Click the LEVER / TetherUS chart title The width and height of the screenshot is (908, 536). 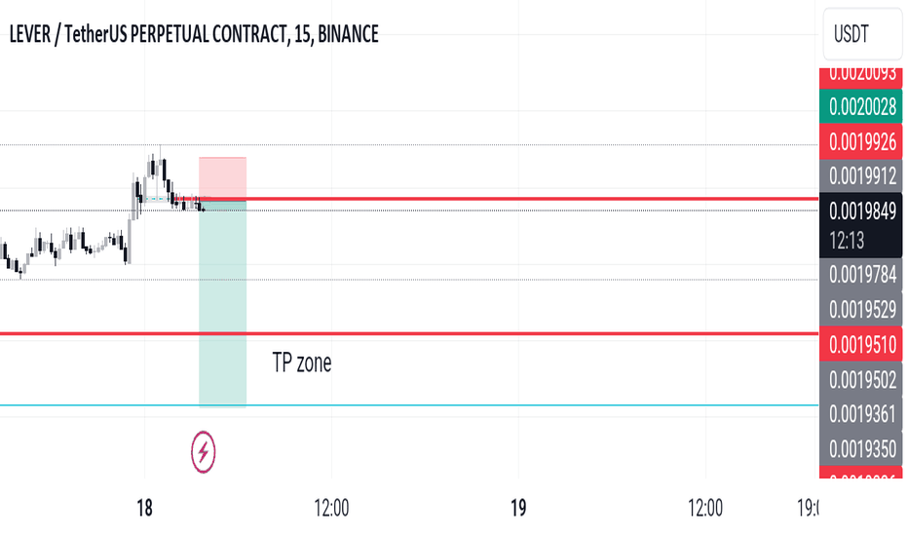pos(194,34)
